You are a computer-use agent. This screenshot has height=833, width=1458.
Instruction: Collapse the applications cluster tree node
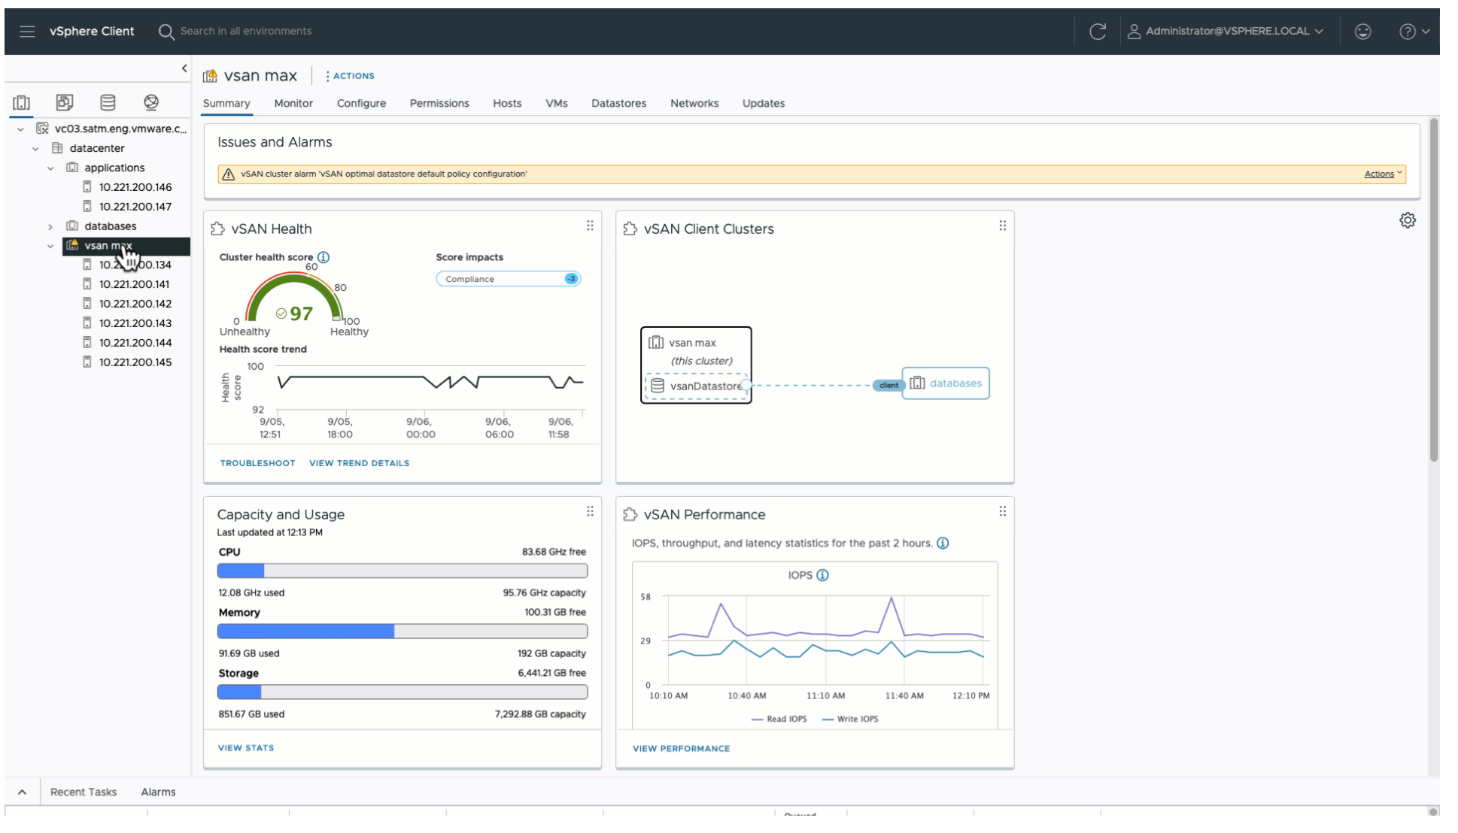50,168
